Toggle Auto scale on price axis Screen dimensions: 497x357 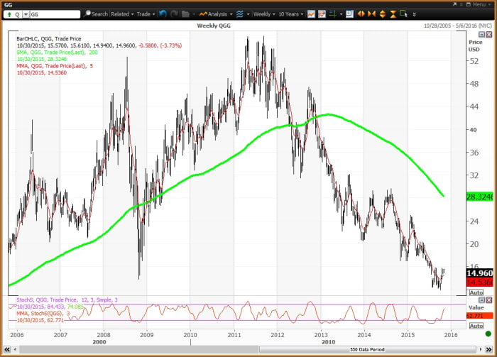pyautogui.click(x=476, y=292)
